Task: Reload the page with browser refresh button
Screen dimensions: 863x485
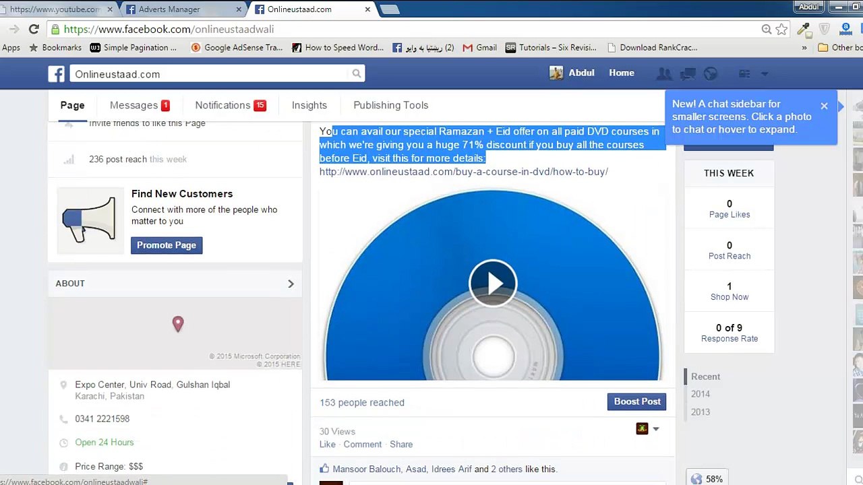Action: click(34, 29)
